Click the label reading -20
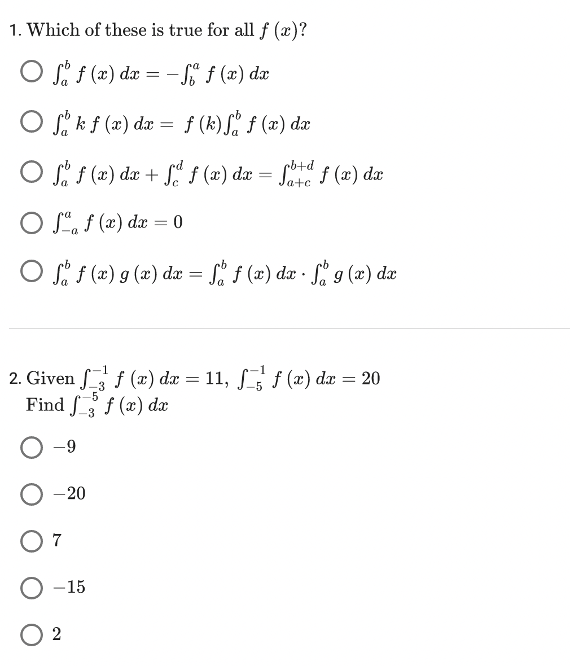This screenshot has height=666, width=570. pos(69,494)
